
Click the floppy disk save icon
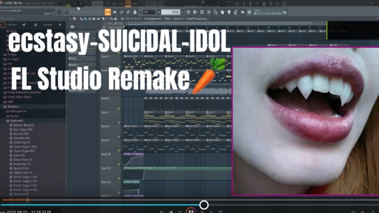tap(264, 4)
